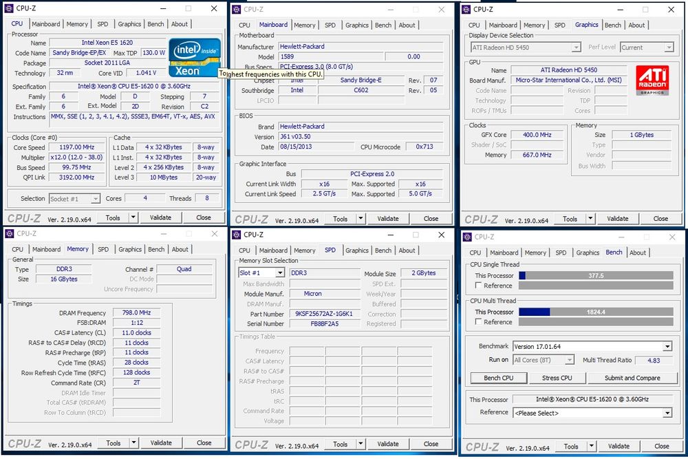This screenshot has height=459, width=688.
Task: Open the Perf Level Current dropdown
Action: [669, 47]
